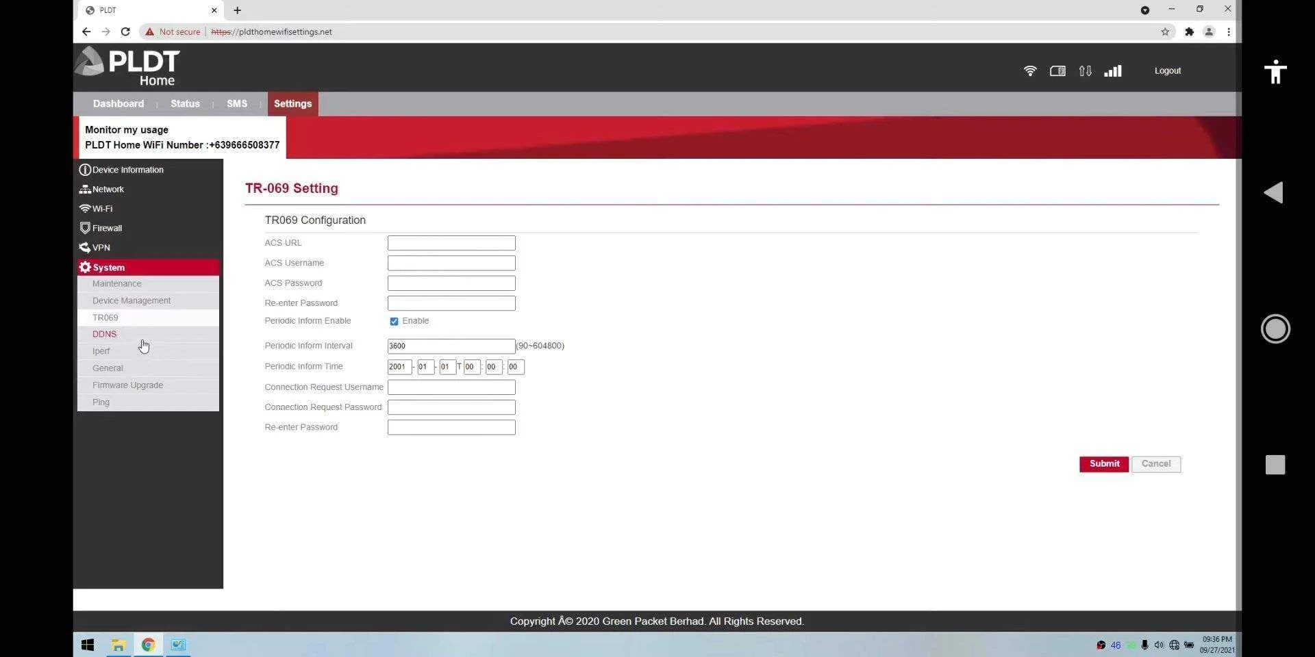This screenshot has height=657, width=1315.
Task: Click the Periodic Inform Time year field
Action: point(399,367)
